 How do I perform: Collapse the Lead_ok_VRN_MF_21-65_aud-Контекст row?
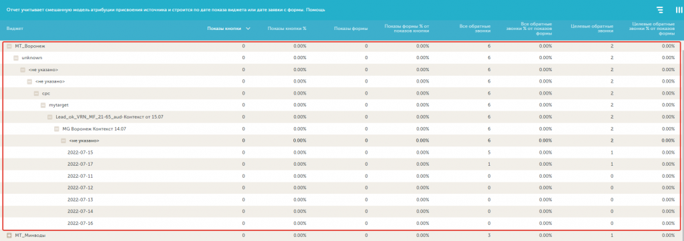click(x=49, y=117)
